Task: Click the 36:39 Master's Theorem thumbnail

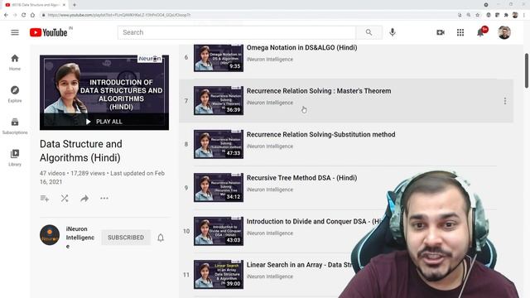Action: 219,101
